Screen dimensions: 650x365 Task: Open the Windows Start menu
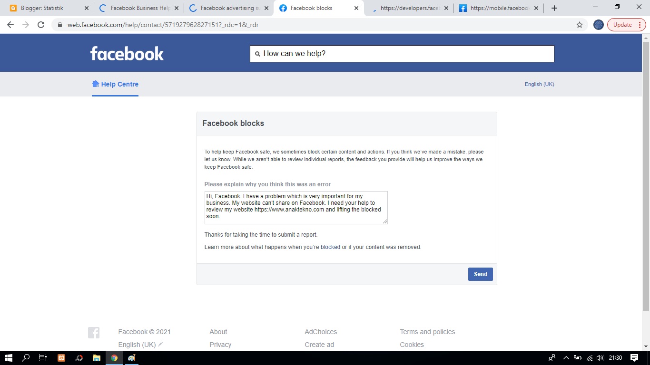click(9, 358)
